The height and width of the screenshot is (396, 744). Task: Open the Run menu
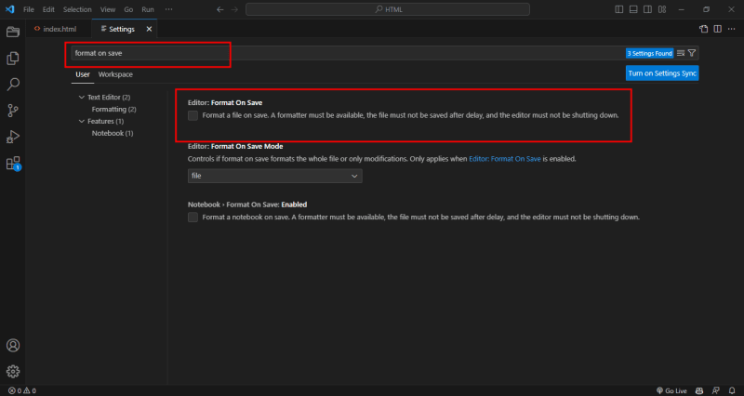pyautogui.click(x=148, y=9)
